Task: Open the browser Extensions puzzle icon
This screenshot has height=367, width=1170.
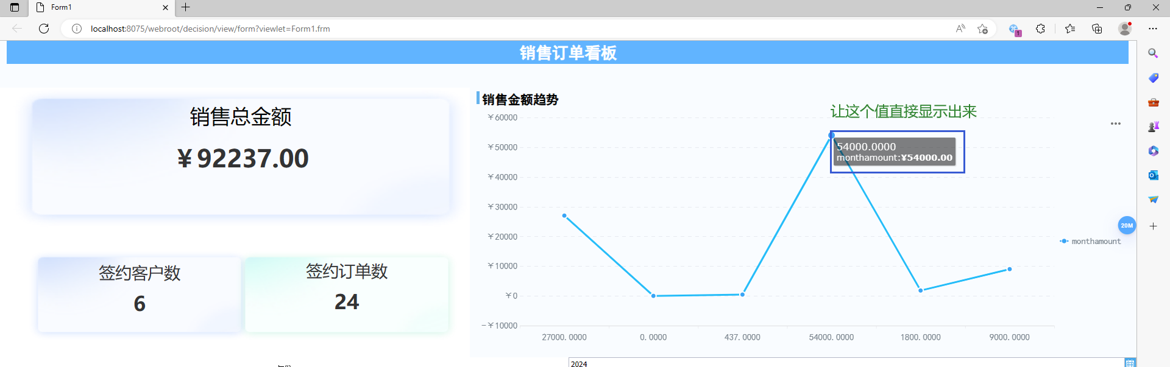Action: (1040, 29)
